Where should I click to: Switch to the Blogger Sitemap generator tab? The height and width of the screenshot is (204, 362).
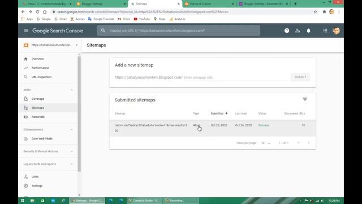point(263,4)
